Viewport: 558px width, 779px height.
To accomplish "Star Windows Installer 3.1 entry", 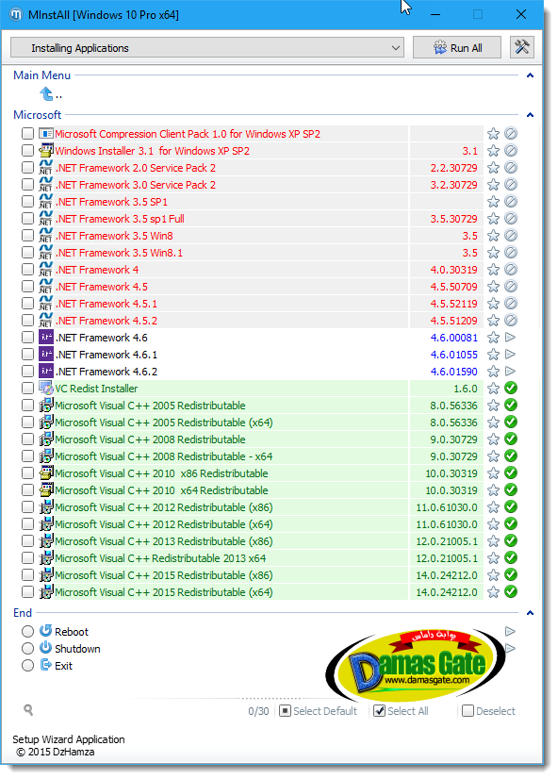I will point(493,151).
